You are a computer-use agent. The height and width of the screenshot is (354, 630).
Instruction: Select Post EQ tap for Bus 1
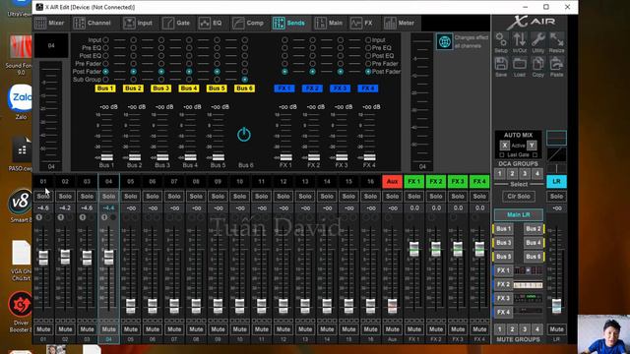coord(105,56)
